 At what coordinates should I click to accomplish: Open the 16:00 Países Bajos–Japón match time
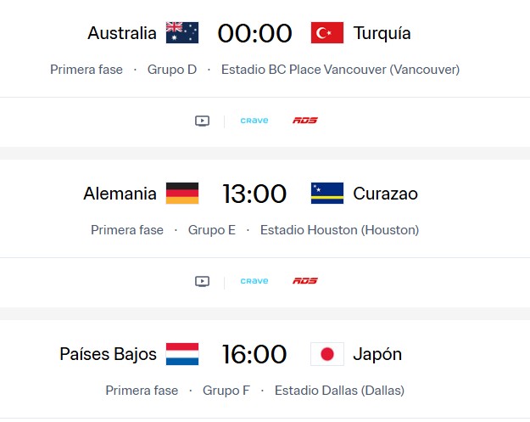click(x=254, y=354)
